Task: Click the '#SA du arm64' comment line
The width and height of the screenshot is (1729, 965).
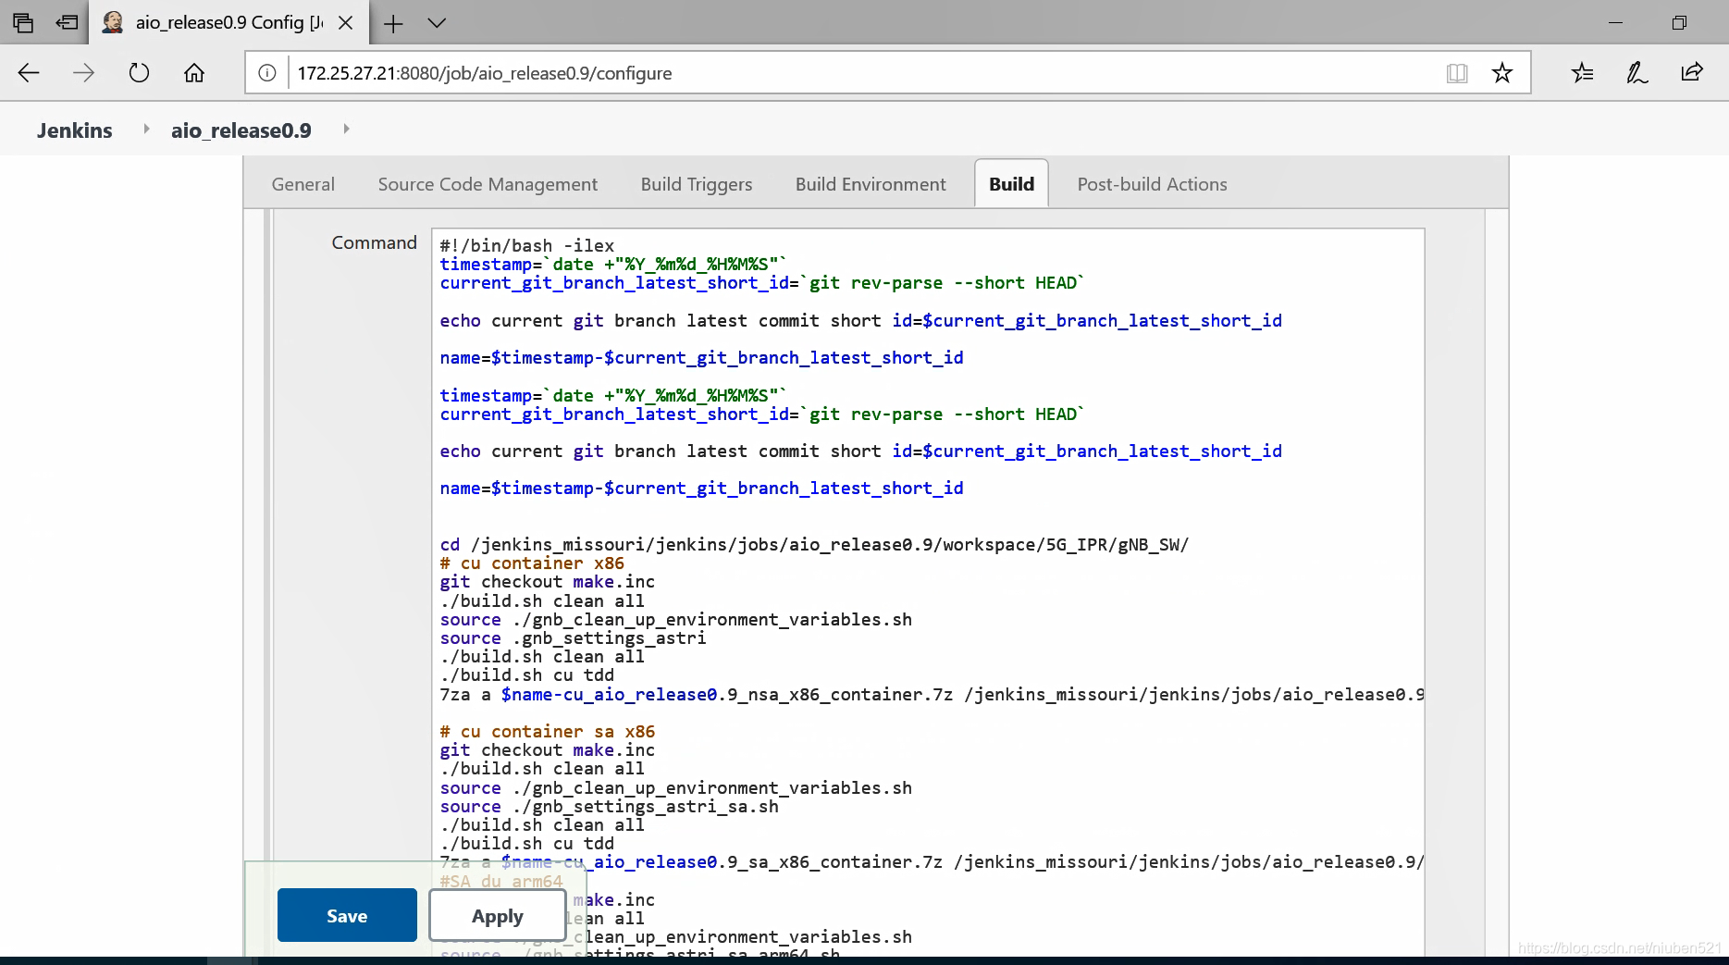Action: point(501,882)
